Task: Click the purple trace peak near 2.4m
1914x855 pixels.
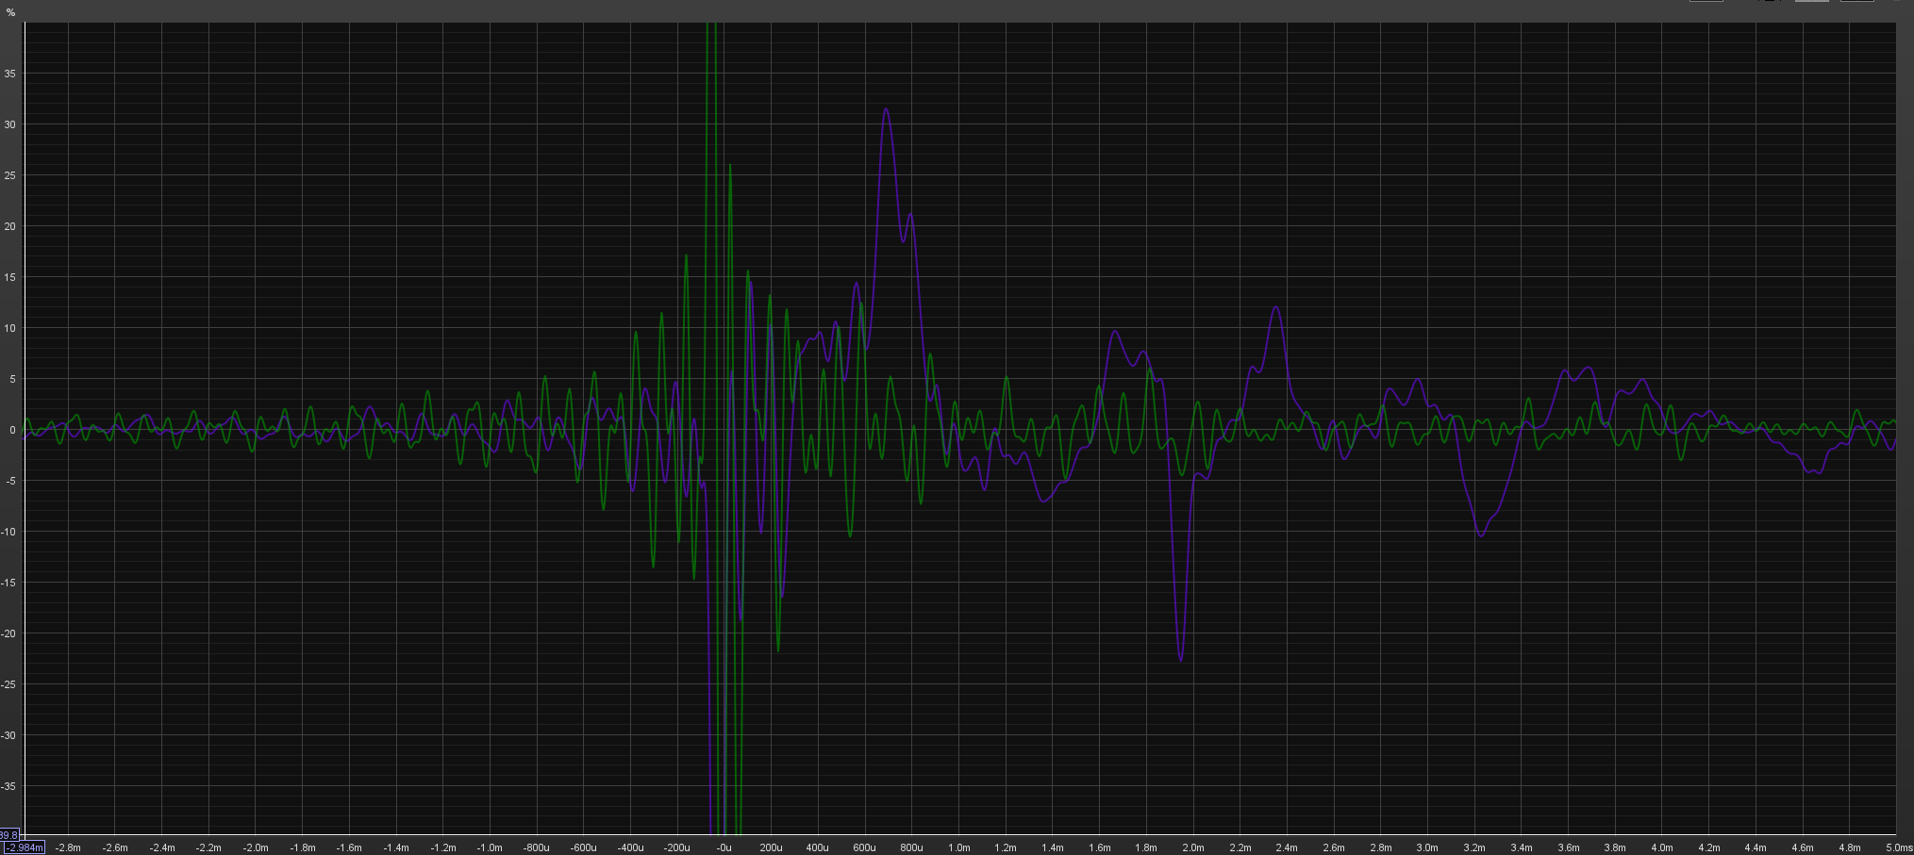Action: pyautogui.click(x=1276, y=307)
